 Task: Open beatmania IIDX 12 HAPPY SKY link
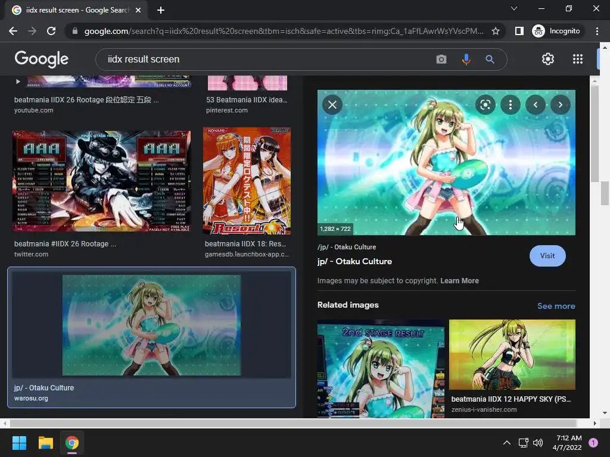[511, 399]
